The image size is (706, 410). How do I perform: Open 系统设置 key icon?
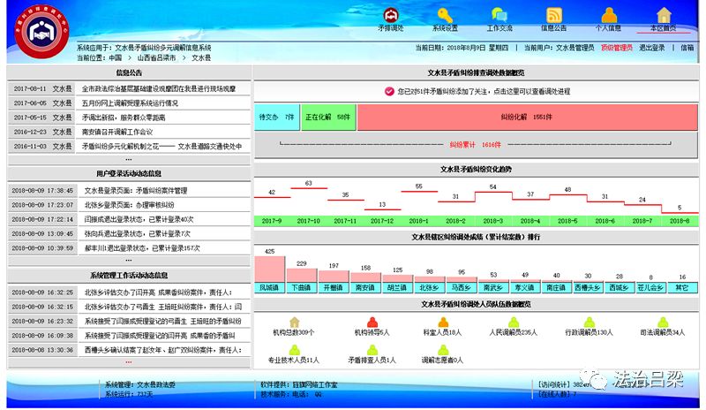coord(445,15)
